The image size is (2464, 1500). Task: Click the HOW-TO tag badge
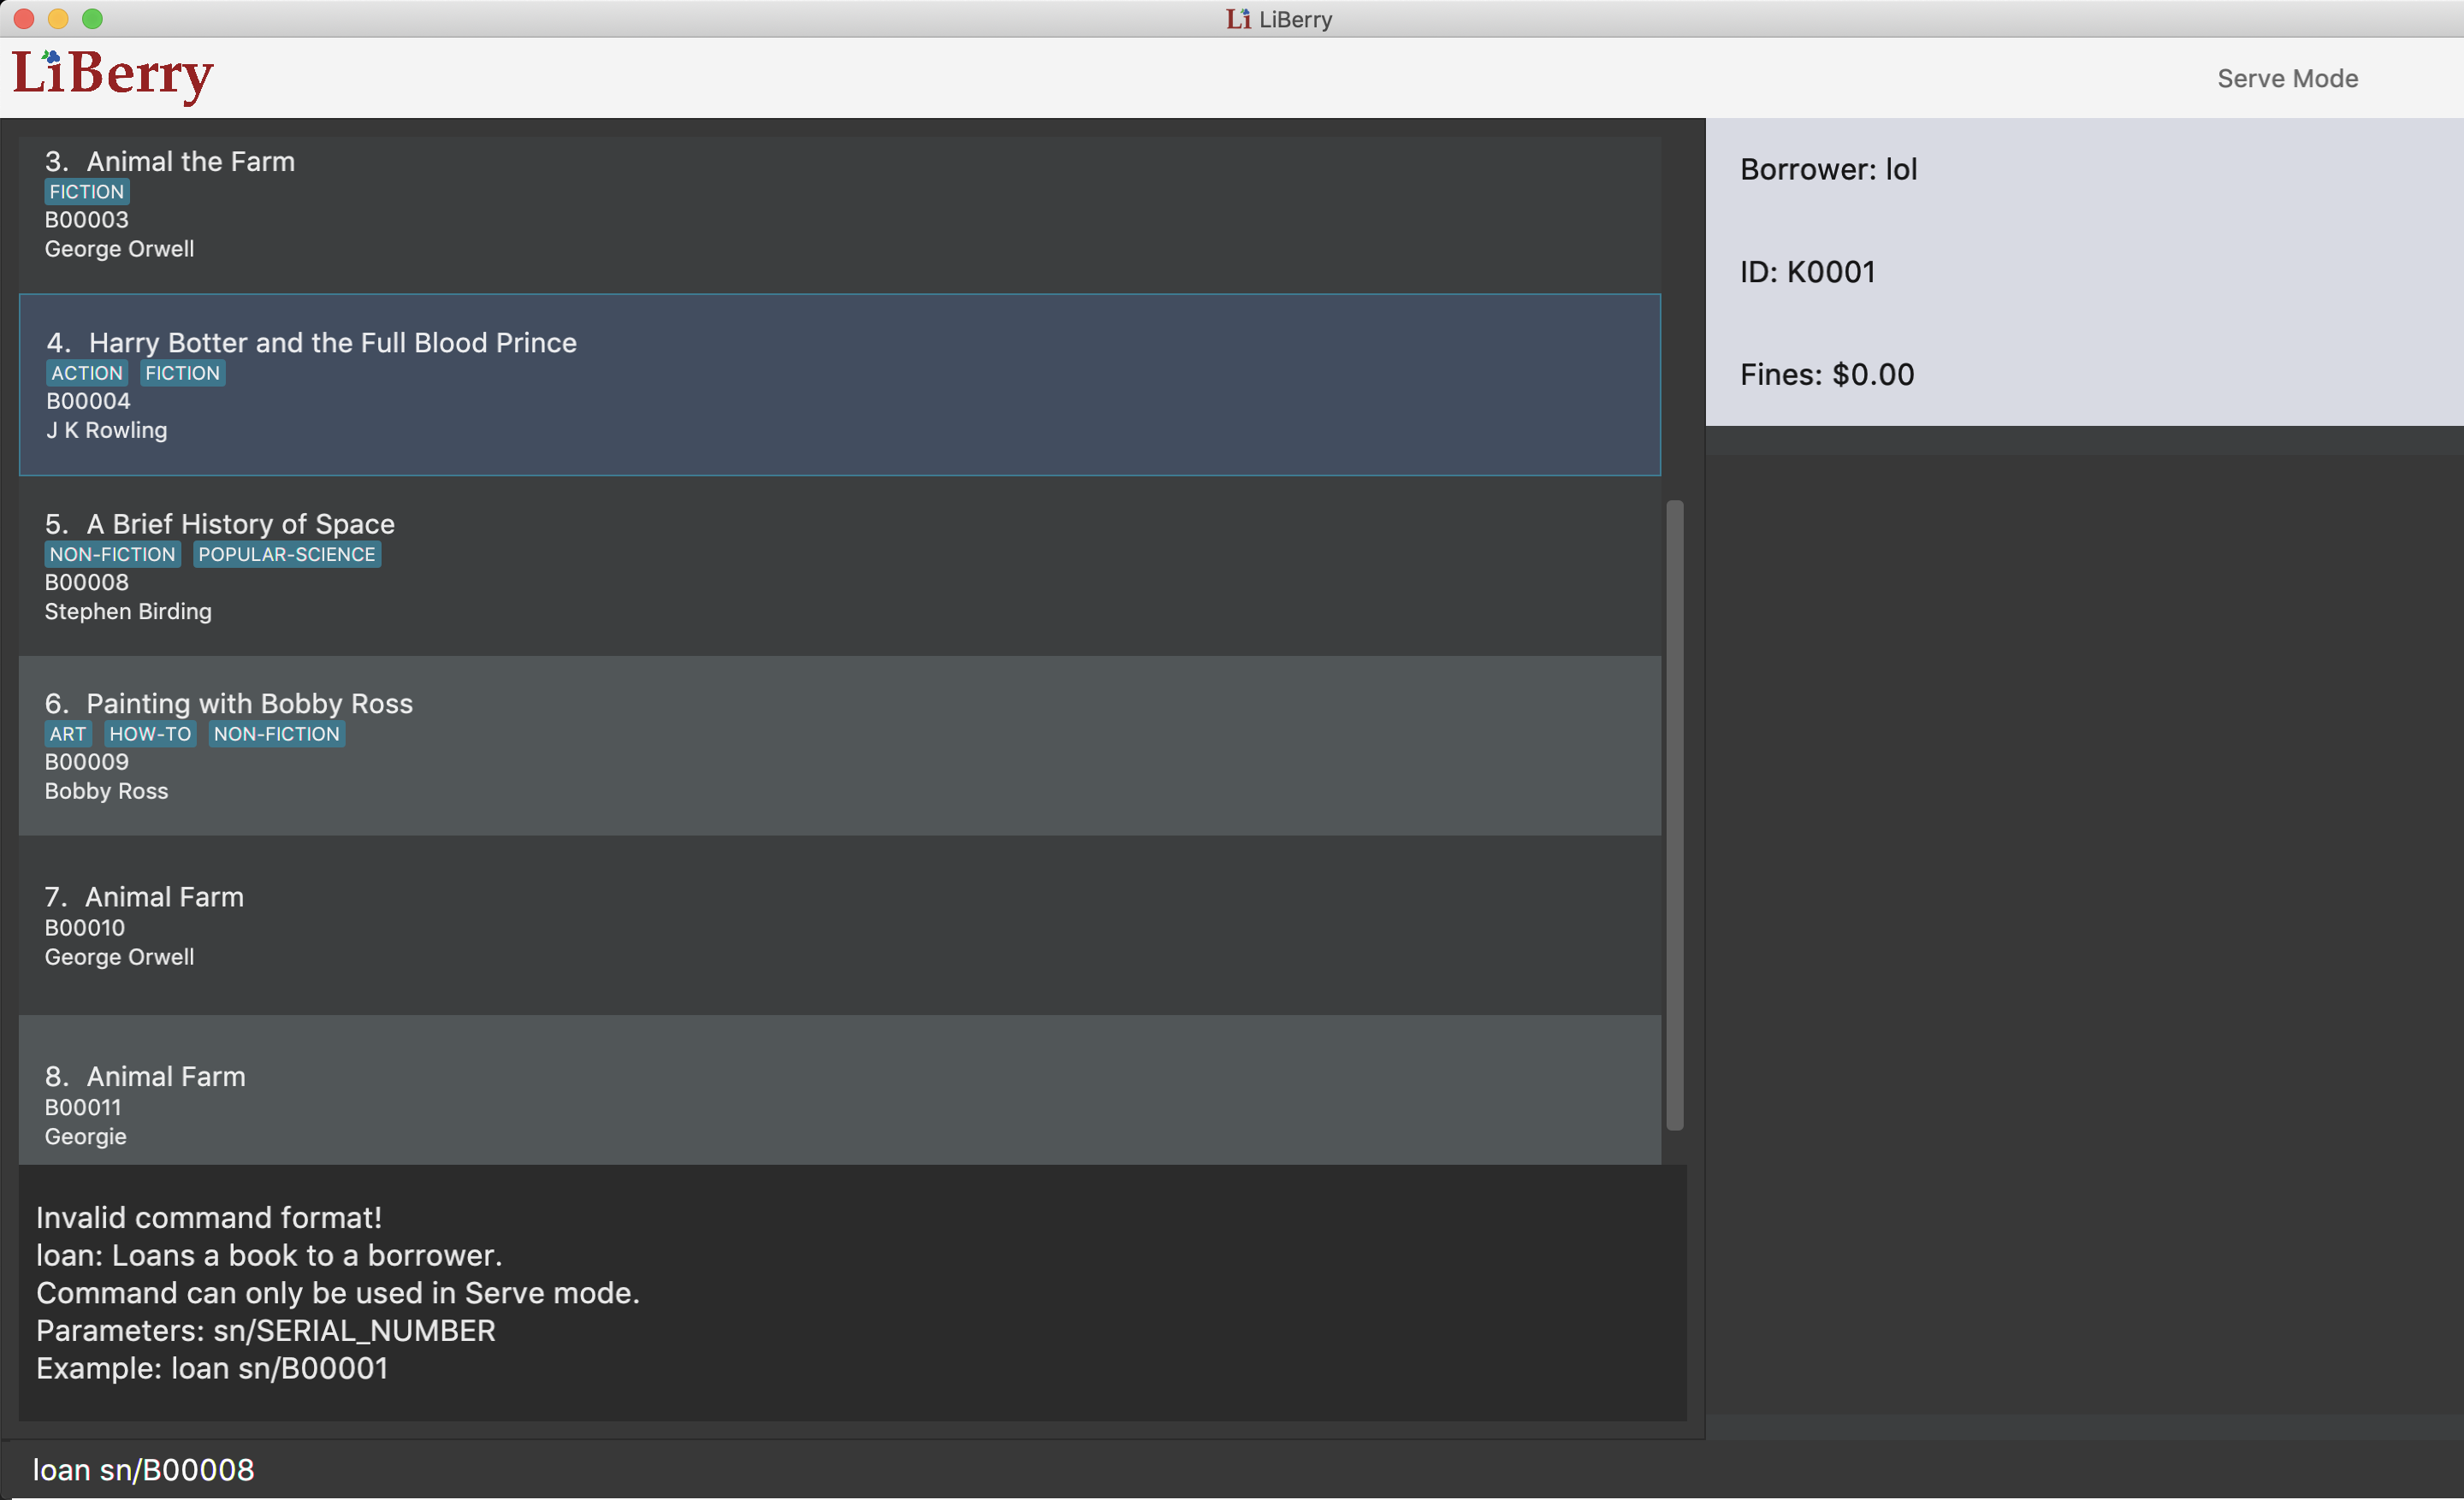(150, 734)
